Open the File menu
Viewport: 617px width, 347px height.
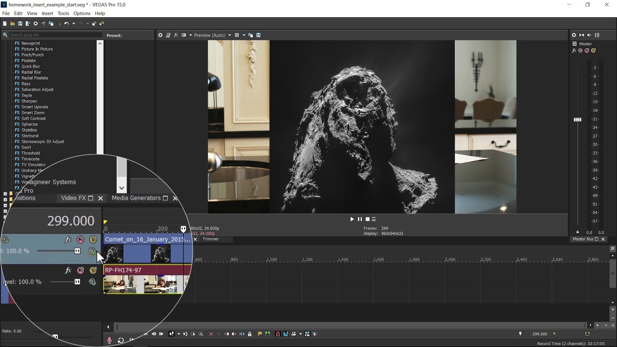[6, 13]
